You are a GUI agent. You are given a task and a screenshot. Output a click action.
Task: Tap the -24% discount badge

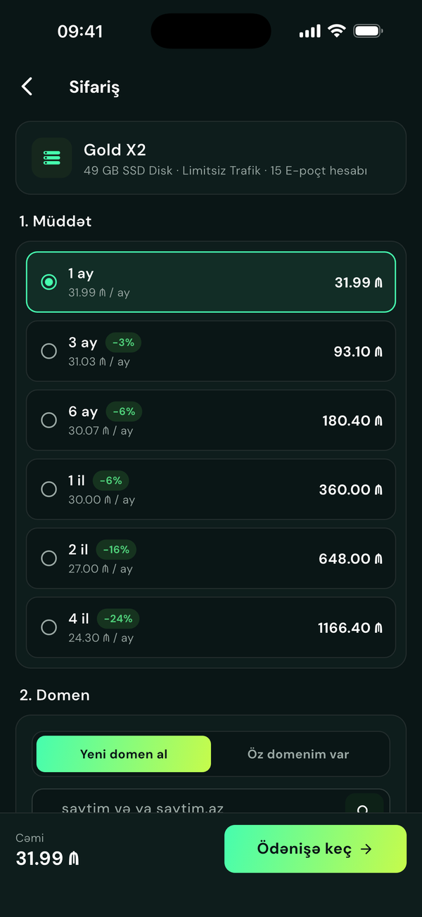118,619
